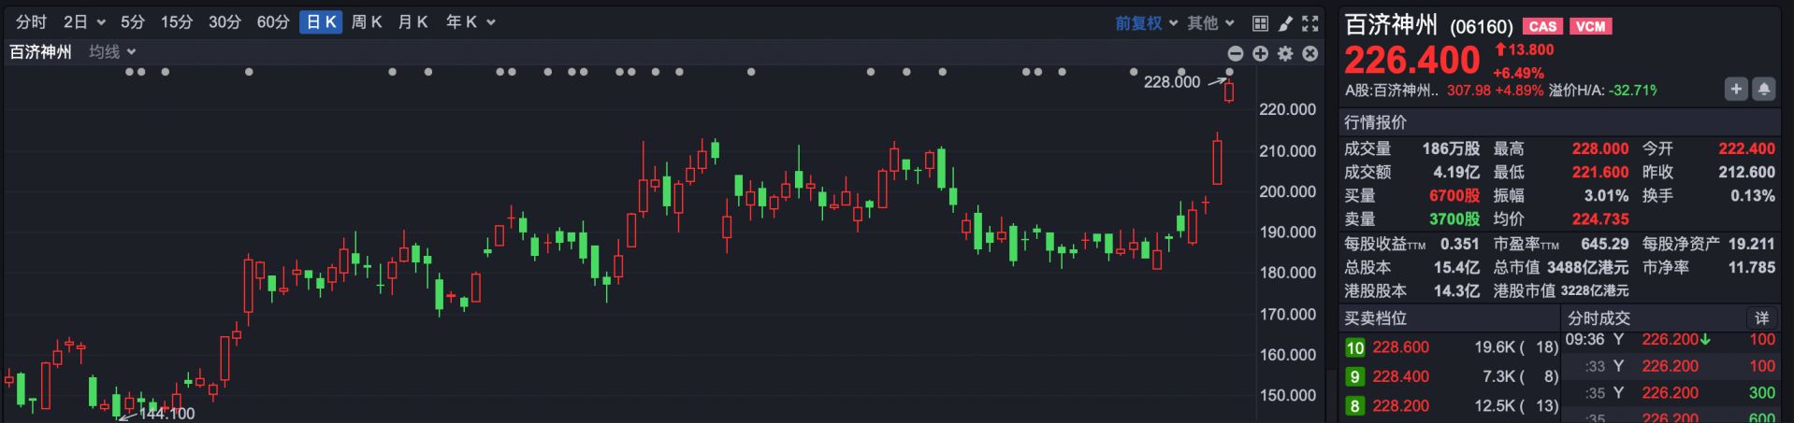Click 详 details button in 分时成交
This screenshot has width=1794, height=423.
pos(1761,317)
